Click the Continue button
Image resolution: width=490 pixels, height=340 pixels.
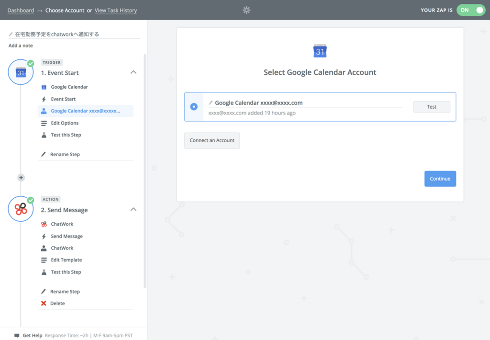(x=440, y=179)
